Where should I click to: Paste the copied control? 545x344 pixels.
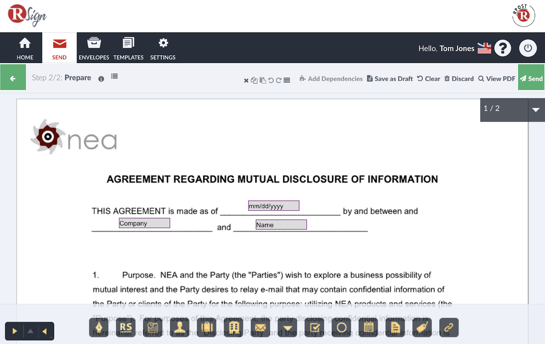tap(263, 80)
